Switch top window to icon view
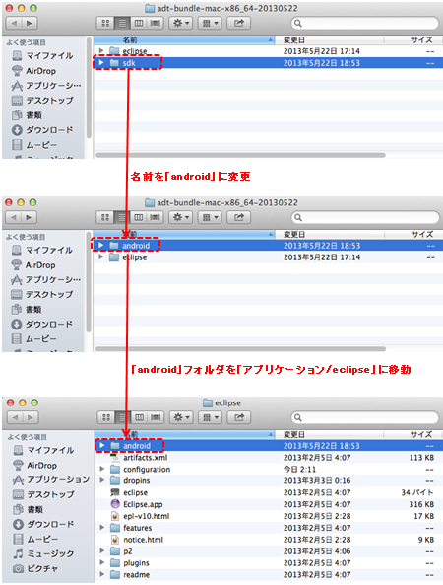The width and height of the screenshot is (443, 585). click(x=105, y=23)
